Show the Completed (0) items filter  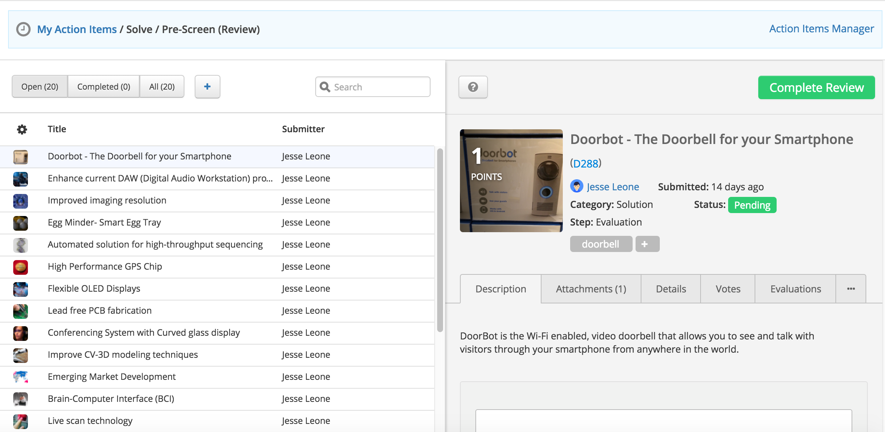pos(104,87)
